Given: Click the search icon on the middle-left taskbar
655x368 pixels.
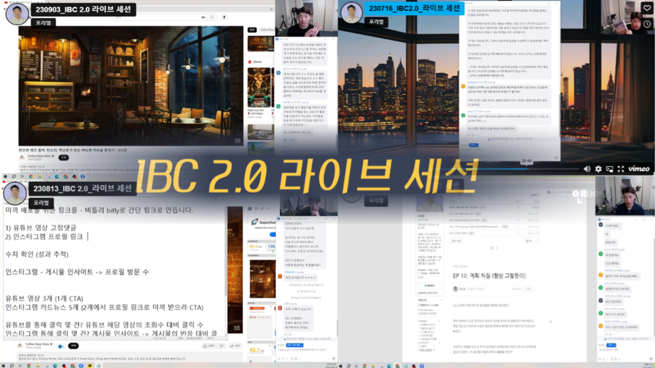Looking at the screenshot, I should [x=14, y=177].
